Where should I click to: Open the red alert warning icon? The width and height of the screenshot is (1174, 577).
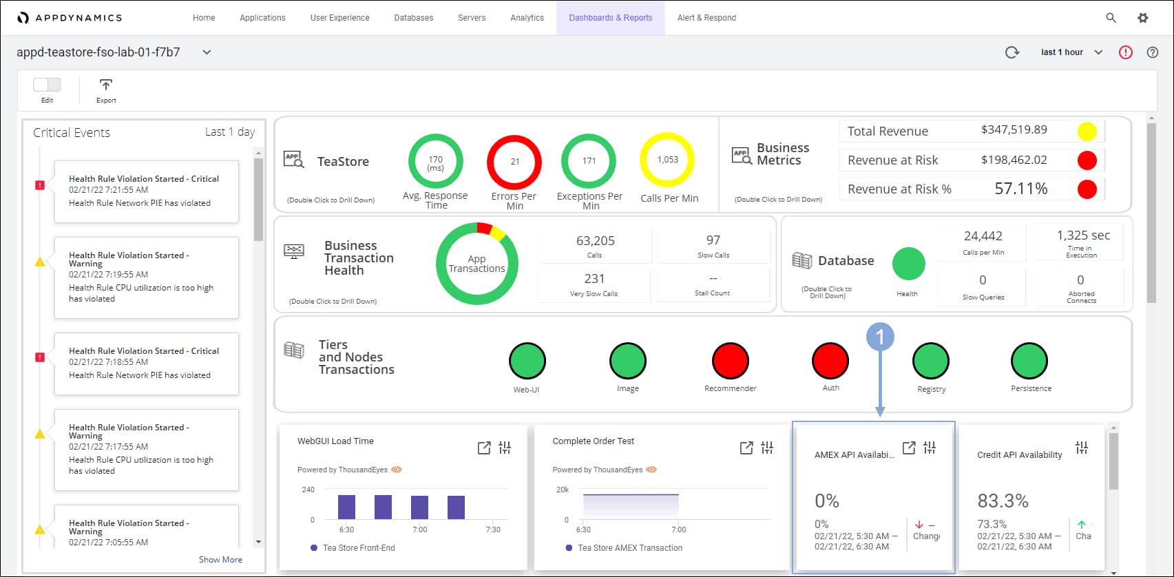click(x=1126, y=52)
